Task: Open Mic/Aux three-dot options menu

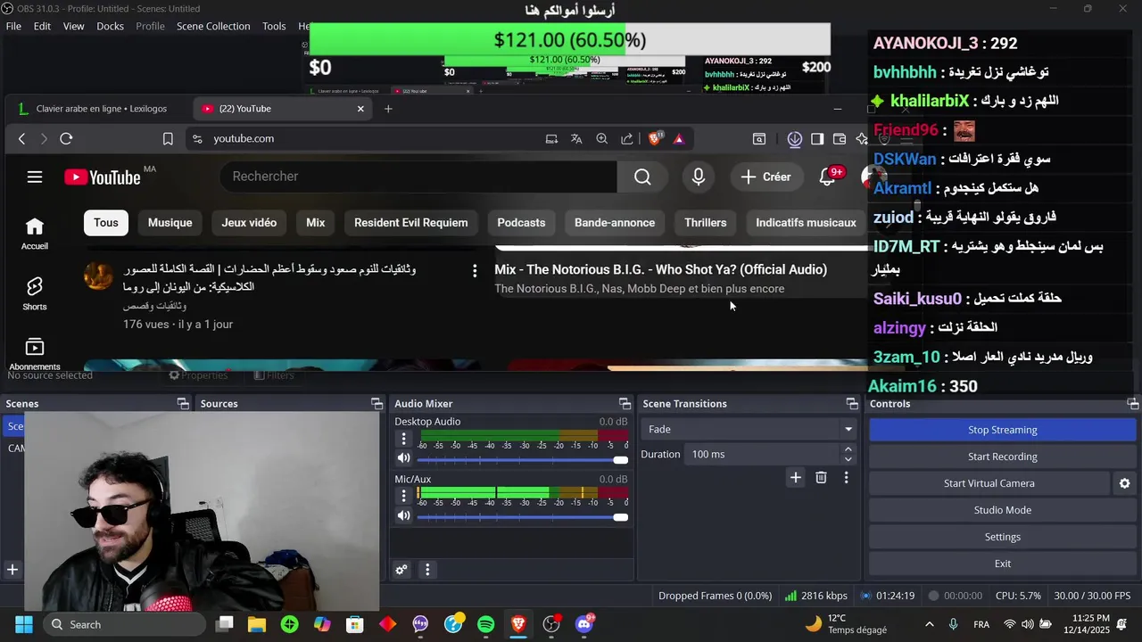Action: tap(403, 496)
